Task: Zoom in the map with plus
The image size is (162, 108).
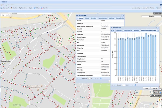Action: (160, 104)
